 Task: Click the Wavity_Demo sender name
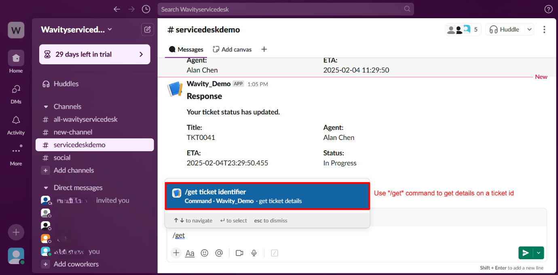(x=209, y=84)
